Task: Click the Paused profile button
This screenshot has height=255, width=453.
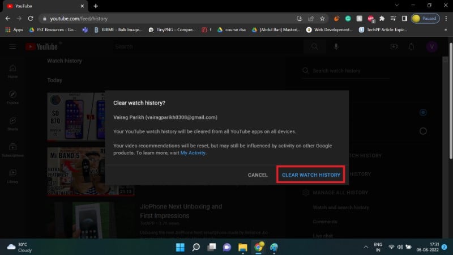Action: [425, 19]
